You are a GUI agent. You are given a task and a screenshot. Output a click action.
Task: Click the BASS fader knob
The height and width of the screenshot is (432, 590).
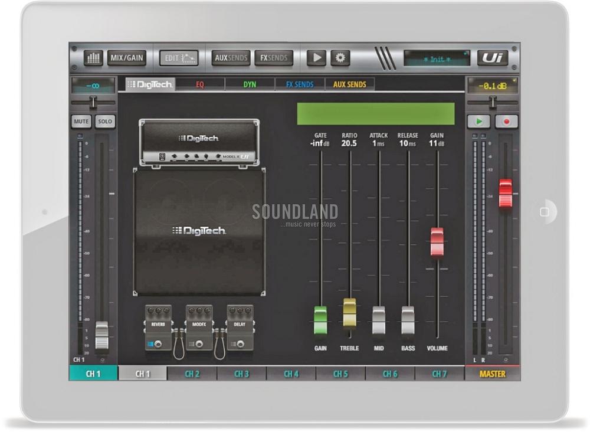click(x=408, y=320)
